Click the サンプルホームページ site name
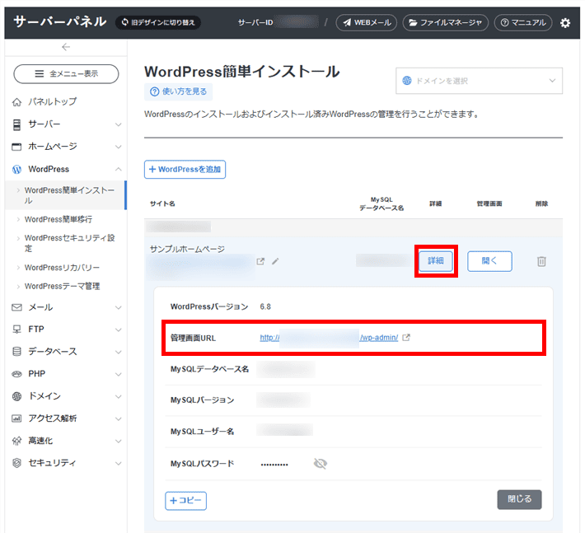The width and height of the screenshot is (585, 533). click(187, 249)
